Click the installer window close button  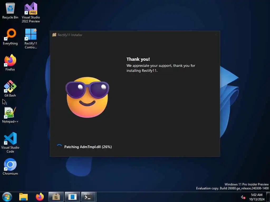pos(216,35)
